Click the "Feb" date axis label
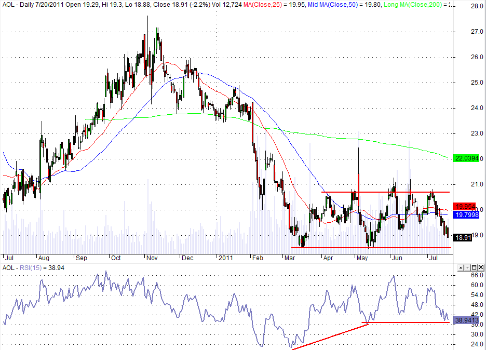This screenshot has width=486, height=350. click(258, 258)
